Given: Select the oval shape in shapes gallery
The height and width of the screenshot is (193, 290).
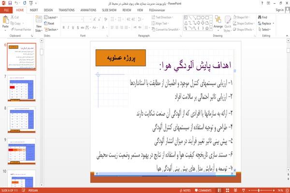Looking at the screenshot, I should 203,18.
